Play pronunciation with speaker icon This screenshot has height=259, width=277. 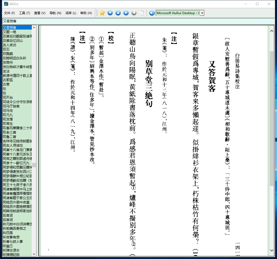pos(152,13)
